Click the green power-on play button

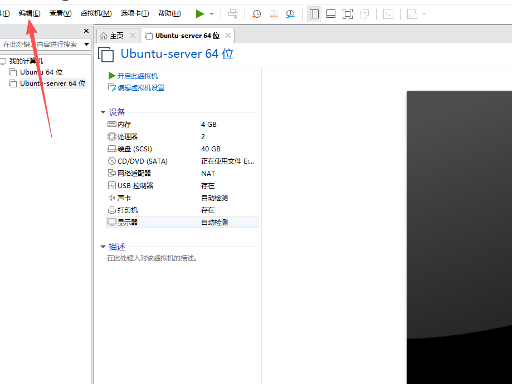[200, 14]
